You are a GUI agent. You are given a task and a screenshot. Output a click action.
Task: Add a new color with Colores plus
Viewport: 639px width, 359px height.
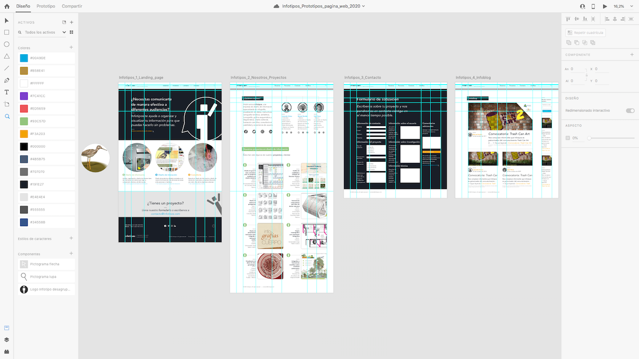(x=71, y=47)
